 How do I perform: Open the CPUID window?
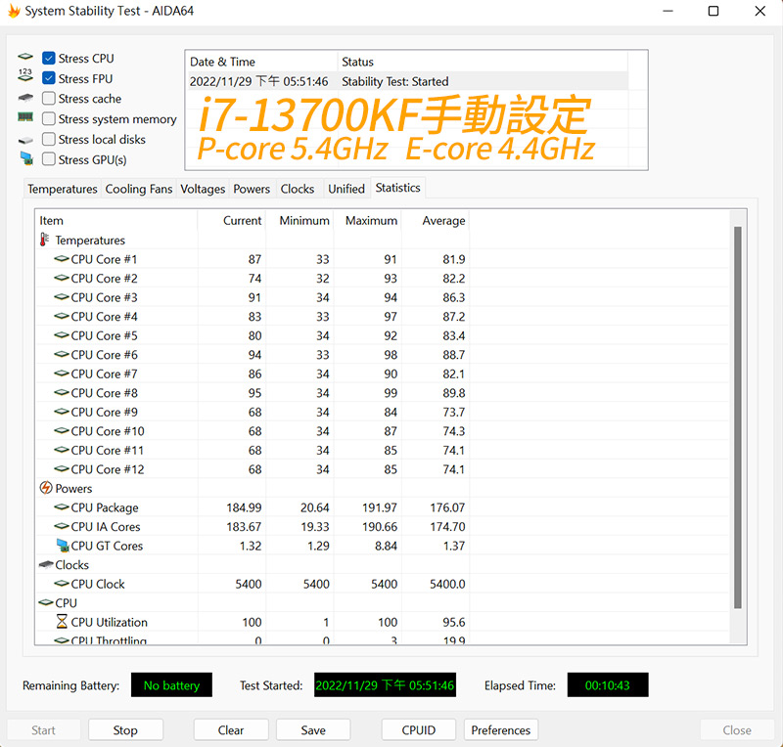coord(419,730)
